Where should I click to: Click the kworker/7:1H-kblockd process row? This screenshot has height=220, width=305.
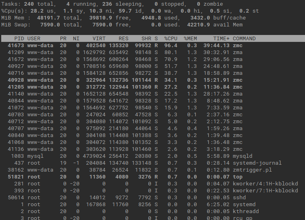point(152,190)
